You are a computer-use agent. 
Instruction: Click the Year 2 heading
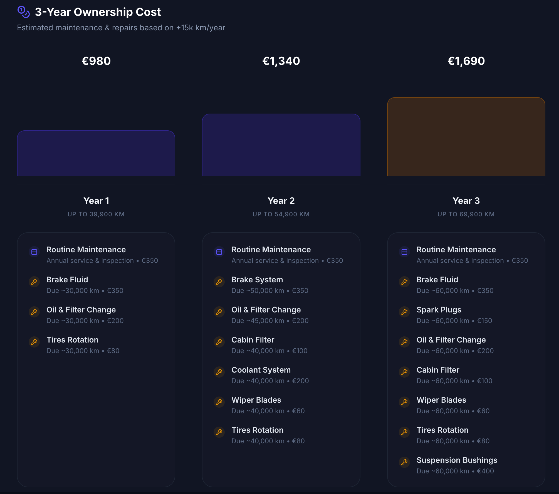[x=281, y=201]
